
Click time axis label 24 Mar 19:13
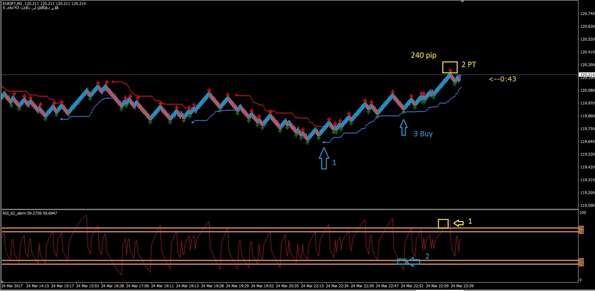[187, 286]
